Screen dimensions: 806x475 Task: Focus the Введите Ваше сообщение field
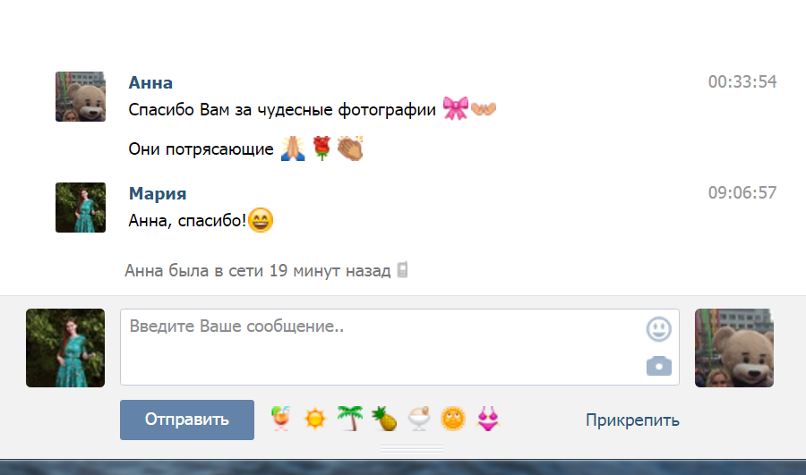[x=400, y=346]
